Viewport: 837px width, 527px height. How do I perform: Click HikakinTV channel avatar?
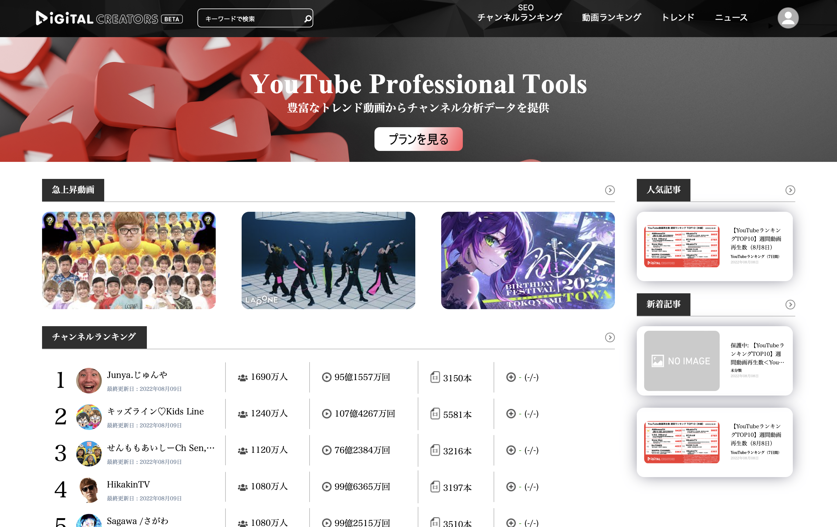point(89,490)
